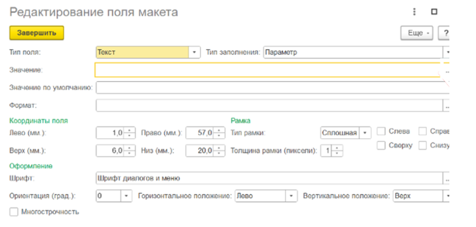
Task: Click the Рамка section heading
Action: click(241, 121)
